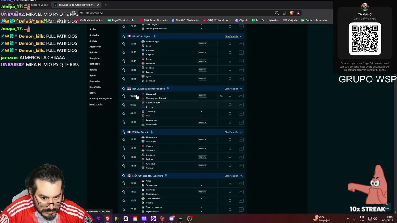Unpin Ligue 1 using the pin icon
This screenshot has height=223, width=397.
click(154, 36)
